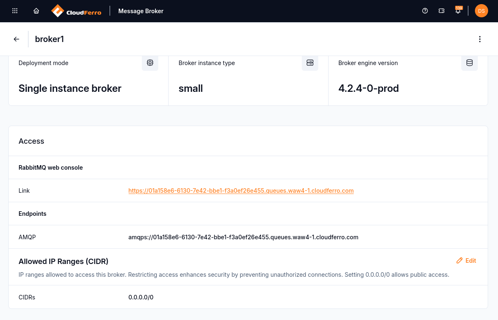This screenshot has height=320, width=498.
Task: Click the RabbitMQ web console subheading
Action: (x=51, y=168)
